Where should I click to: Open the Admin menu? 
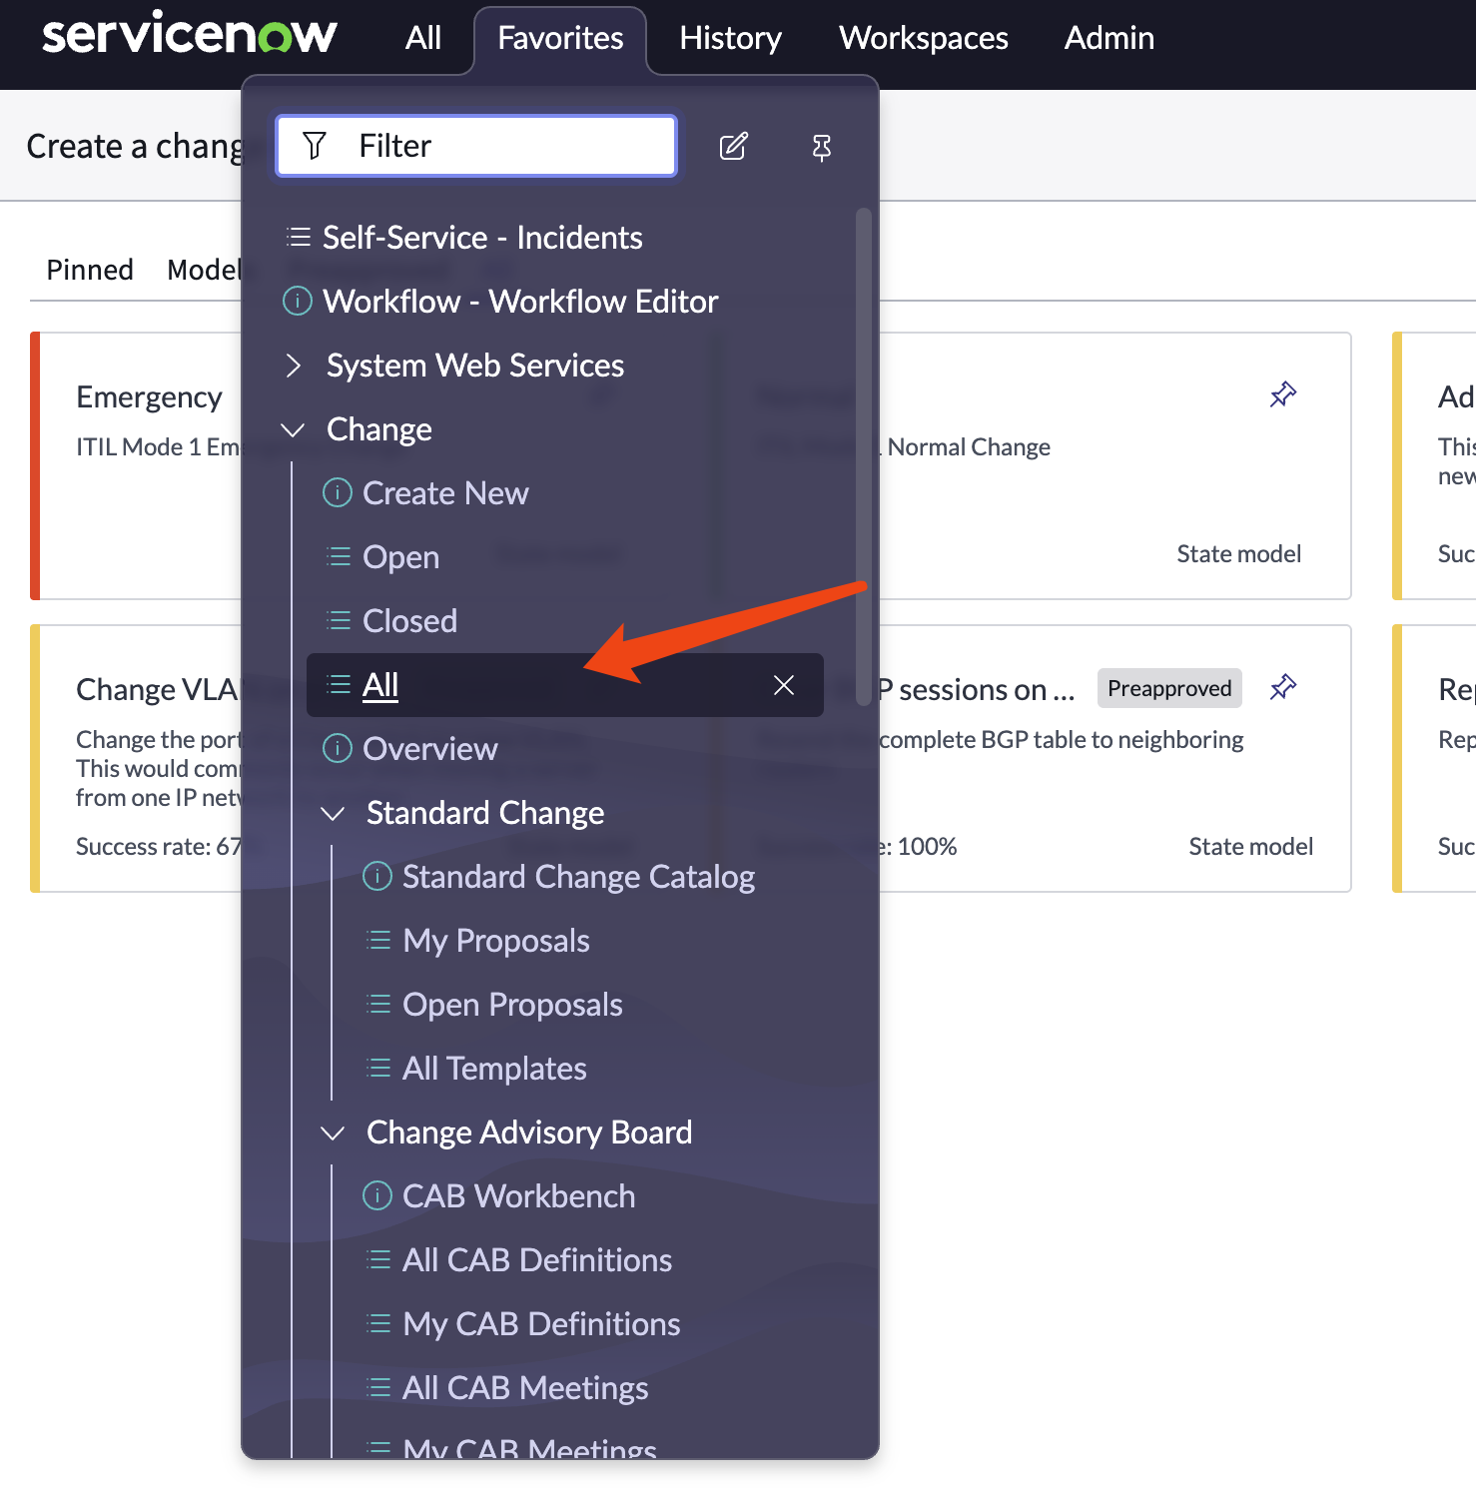click(1108, 38)
